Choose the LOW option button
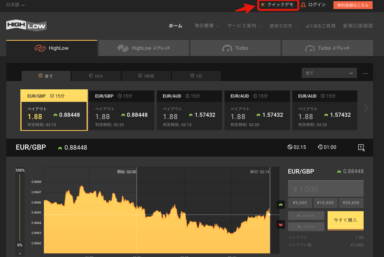This screenshot has width=384, height=257. 306,227
